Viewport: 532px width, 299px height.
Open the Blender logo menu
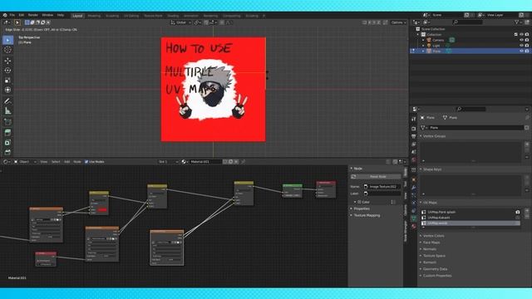5,15
